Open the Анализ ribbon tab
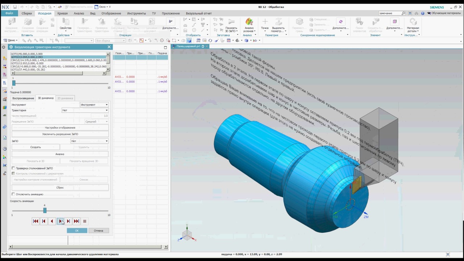The width and height of the screenshot is (464, 261). (x=79, y=13)
